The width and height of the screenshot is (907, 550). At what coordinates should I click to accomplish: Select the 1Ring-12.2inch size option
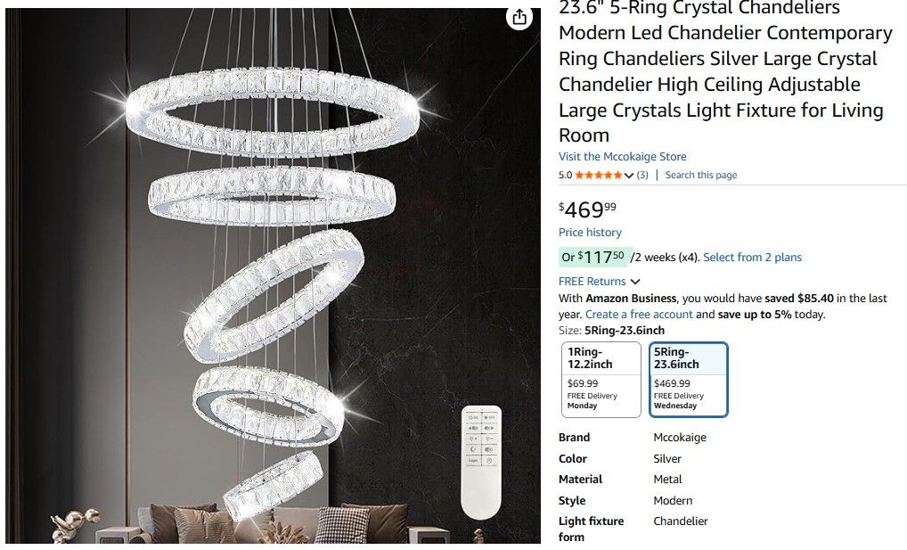click(x=601, y=380)
